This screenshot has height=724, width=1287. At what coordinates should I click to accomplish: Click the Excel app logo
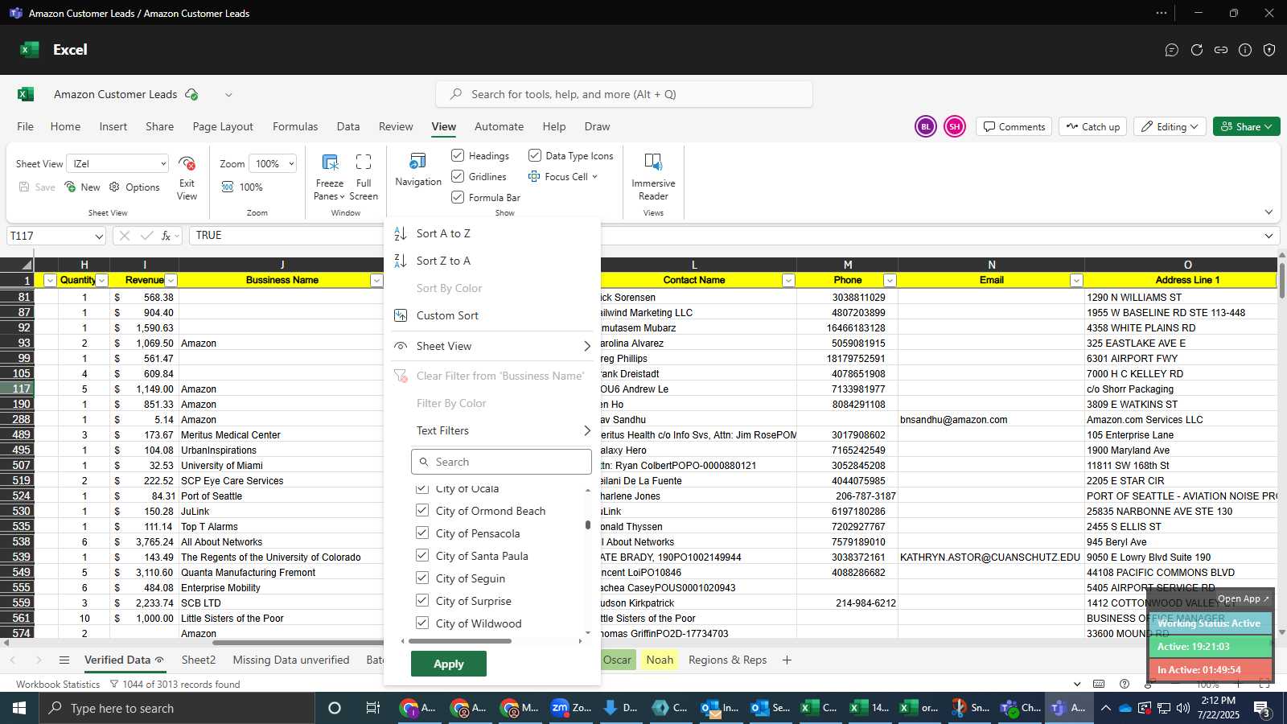pos(30,49)
